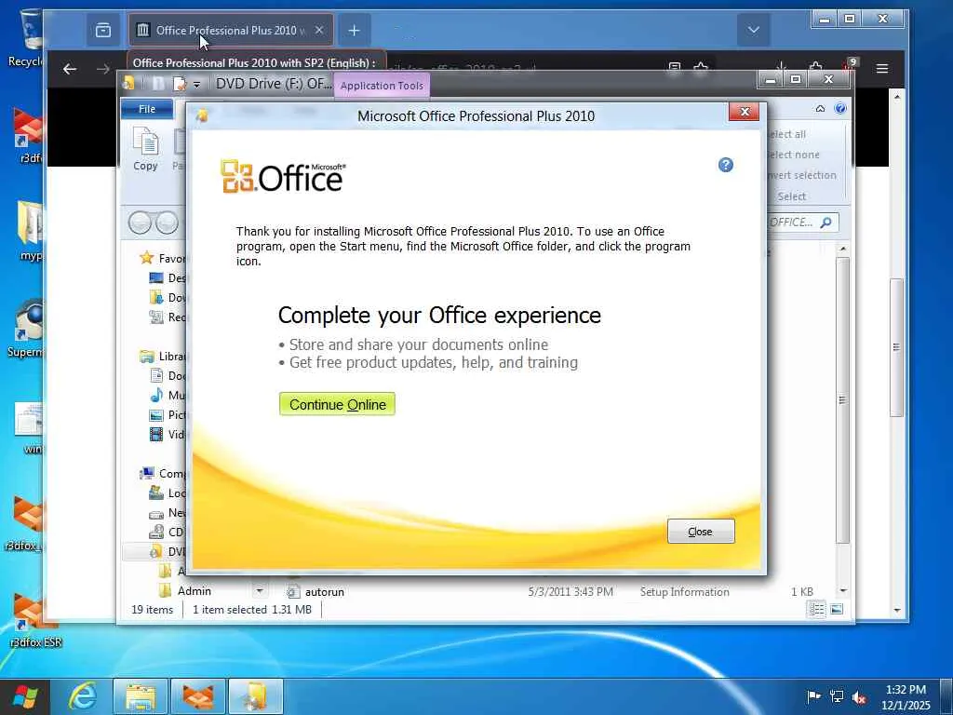The height and width of the screenshot is (715, 953).
Task: Click Invert selection in Explorer ribbon
Action: click(801, 175)
